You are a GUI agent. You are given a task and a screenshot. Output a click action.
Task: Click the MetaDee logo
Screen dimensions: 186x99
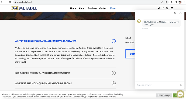pyautogui.click(x=24, y=8)
